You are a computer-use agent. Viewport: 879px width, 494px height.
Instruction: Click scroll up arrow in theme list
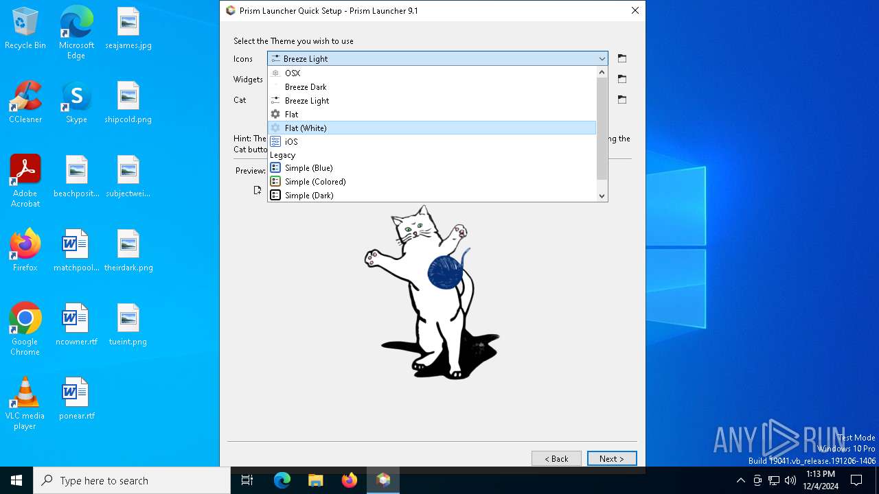(x=602, y=72)
